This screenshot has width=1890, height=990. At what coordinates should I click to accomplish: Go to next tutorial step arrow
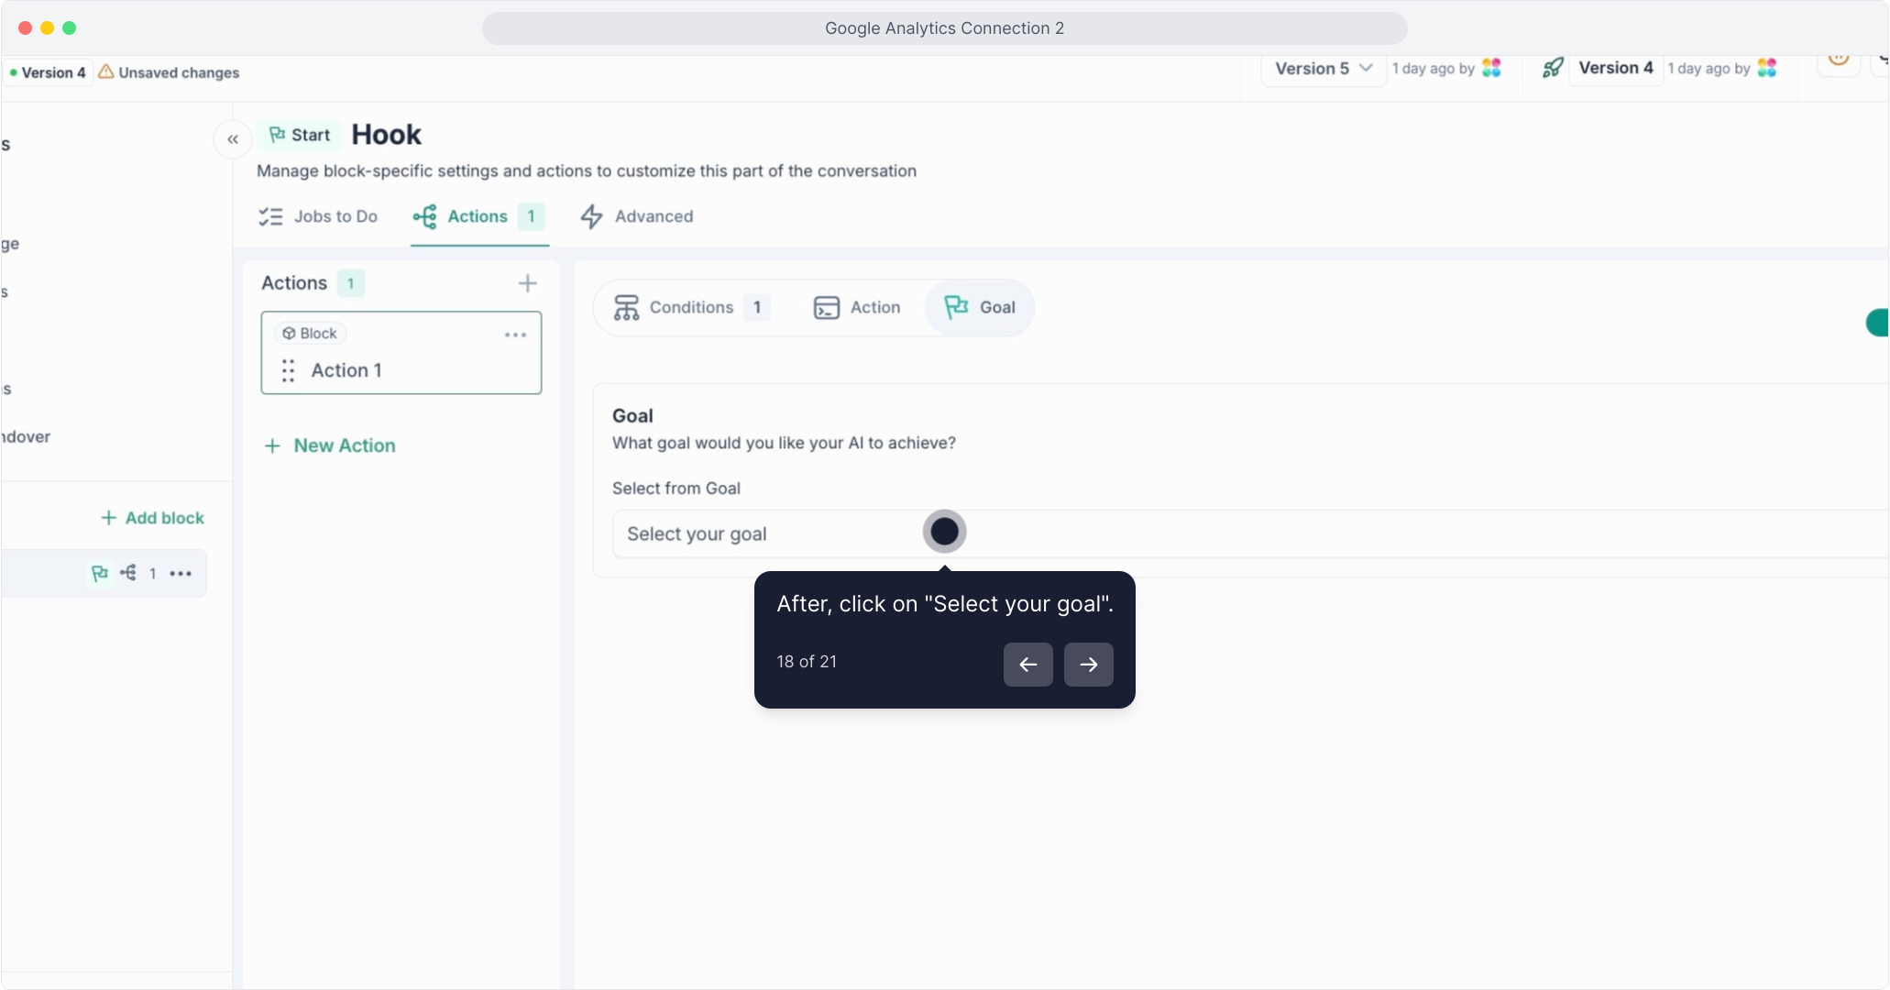point(1088,665)
